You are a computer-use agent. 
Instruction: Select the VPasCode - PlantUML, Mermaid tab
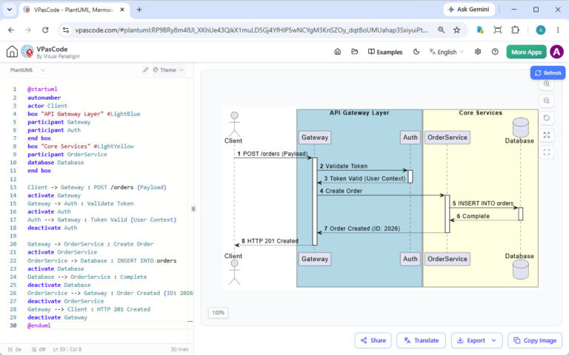pyautogui.click(x=74, y=10)
